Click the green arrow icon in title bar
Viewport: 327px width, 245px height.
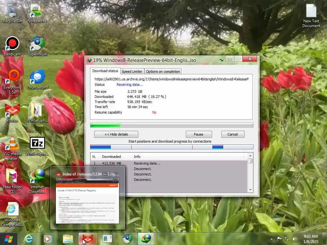221,60
